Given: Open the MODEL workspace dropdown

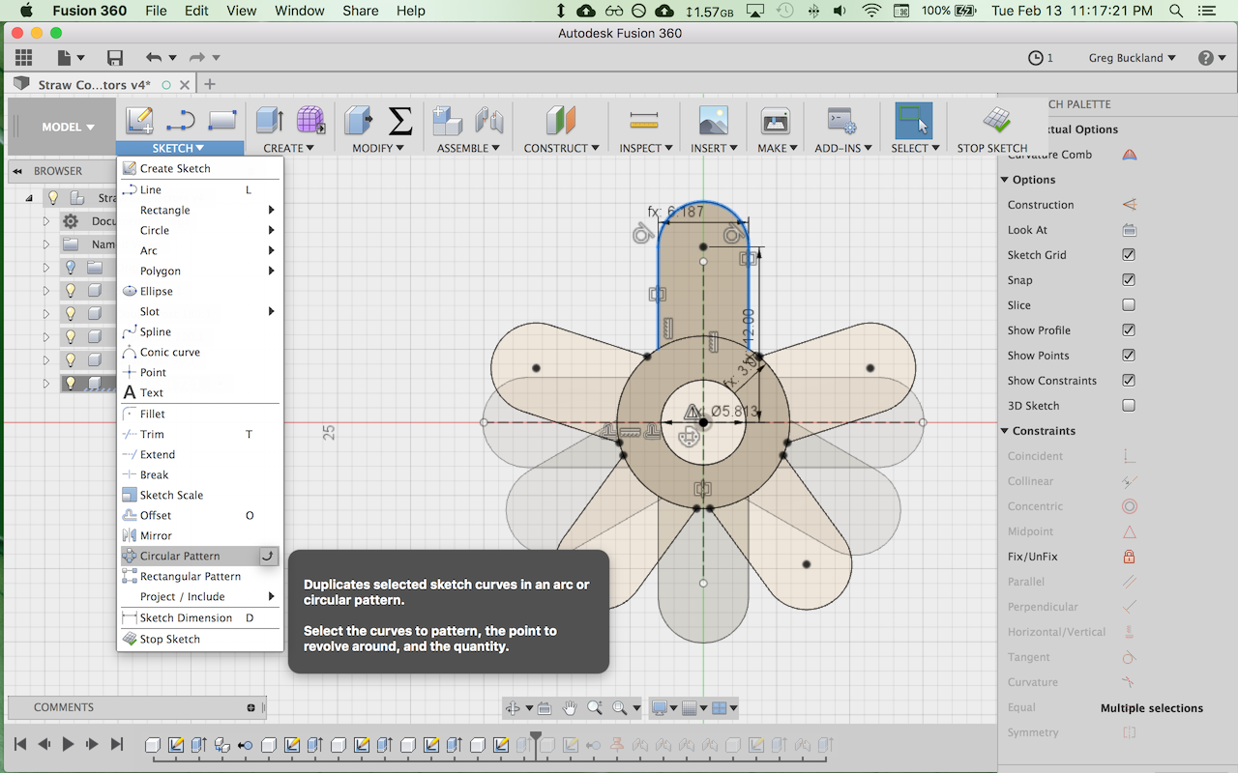Looking at the screenshot, I should 68,127.
